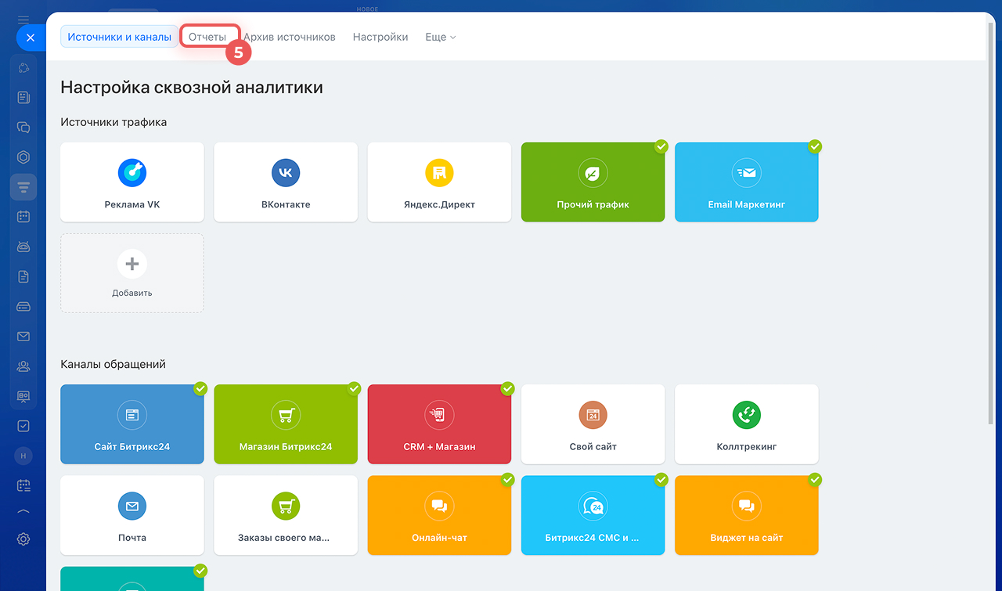1002x591 pixels.
Task: Open the Реклама VK traffic source card
Action: pyautogui.click(x=132, y=182)
